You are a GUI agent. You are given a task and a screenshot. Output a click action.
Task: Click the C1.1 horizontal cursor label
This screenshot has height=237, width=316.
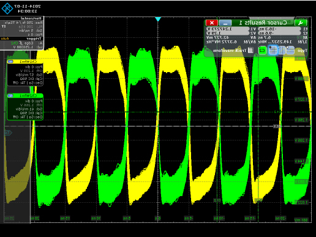[x=277, y=126]
